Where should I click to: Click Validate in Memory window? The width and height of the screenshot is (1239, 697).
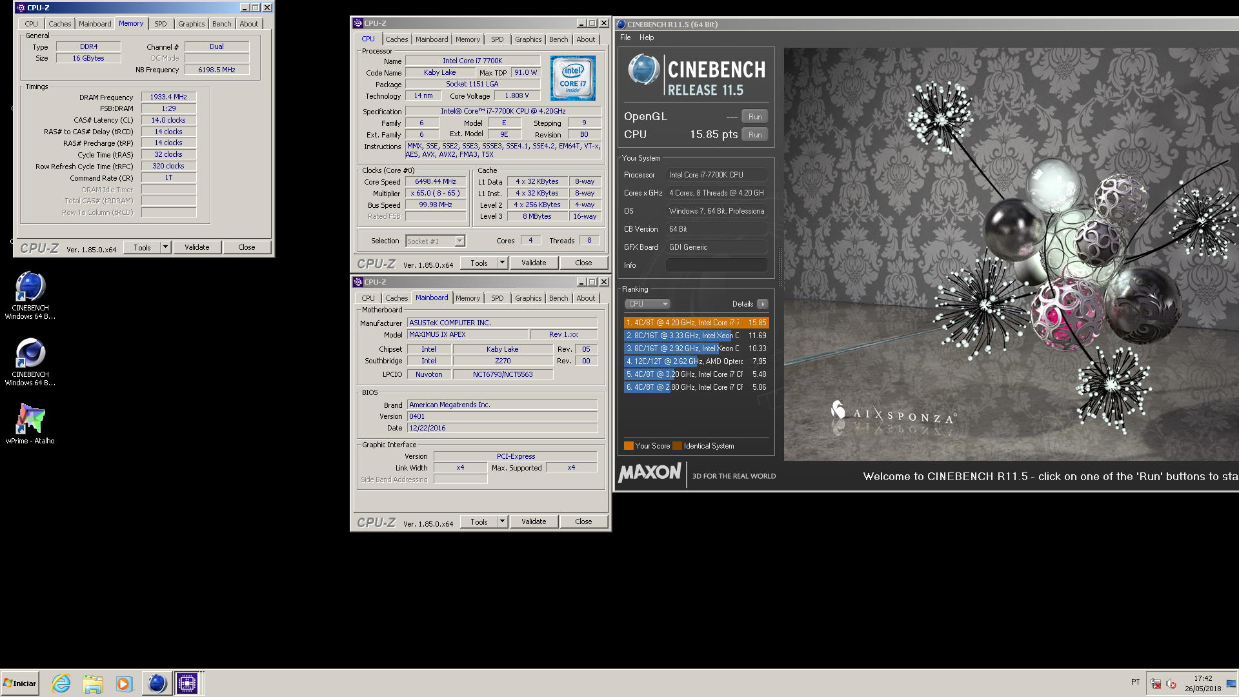tap(197, 247)
